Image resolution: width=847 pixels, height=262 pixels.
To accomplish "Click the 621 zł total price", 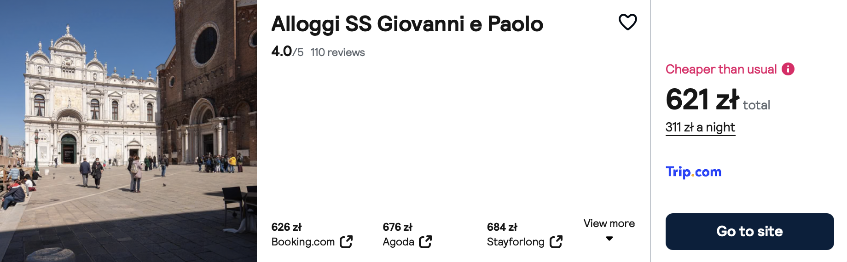I will pos(718,100).
